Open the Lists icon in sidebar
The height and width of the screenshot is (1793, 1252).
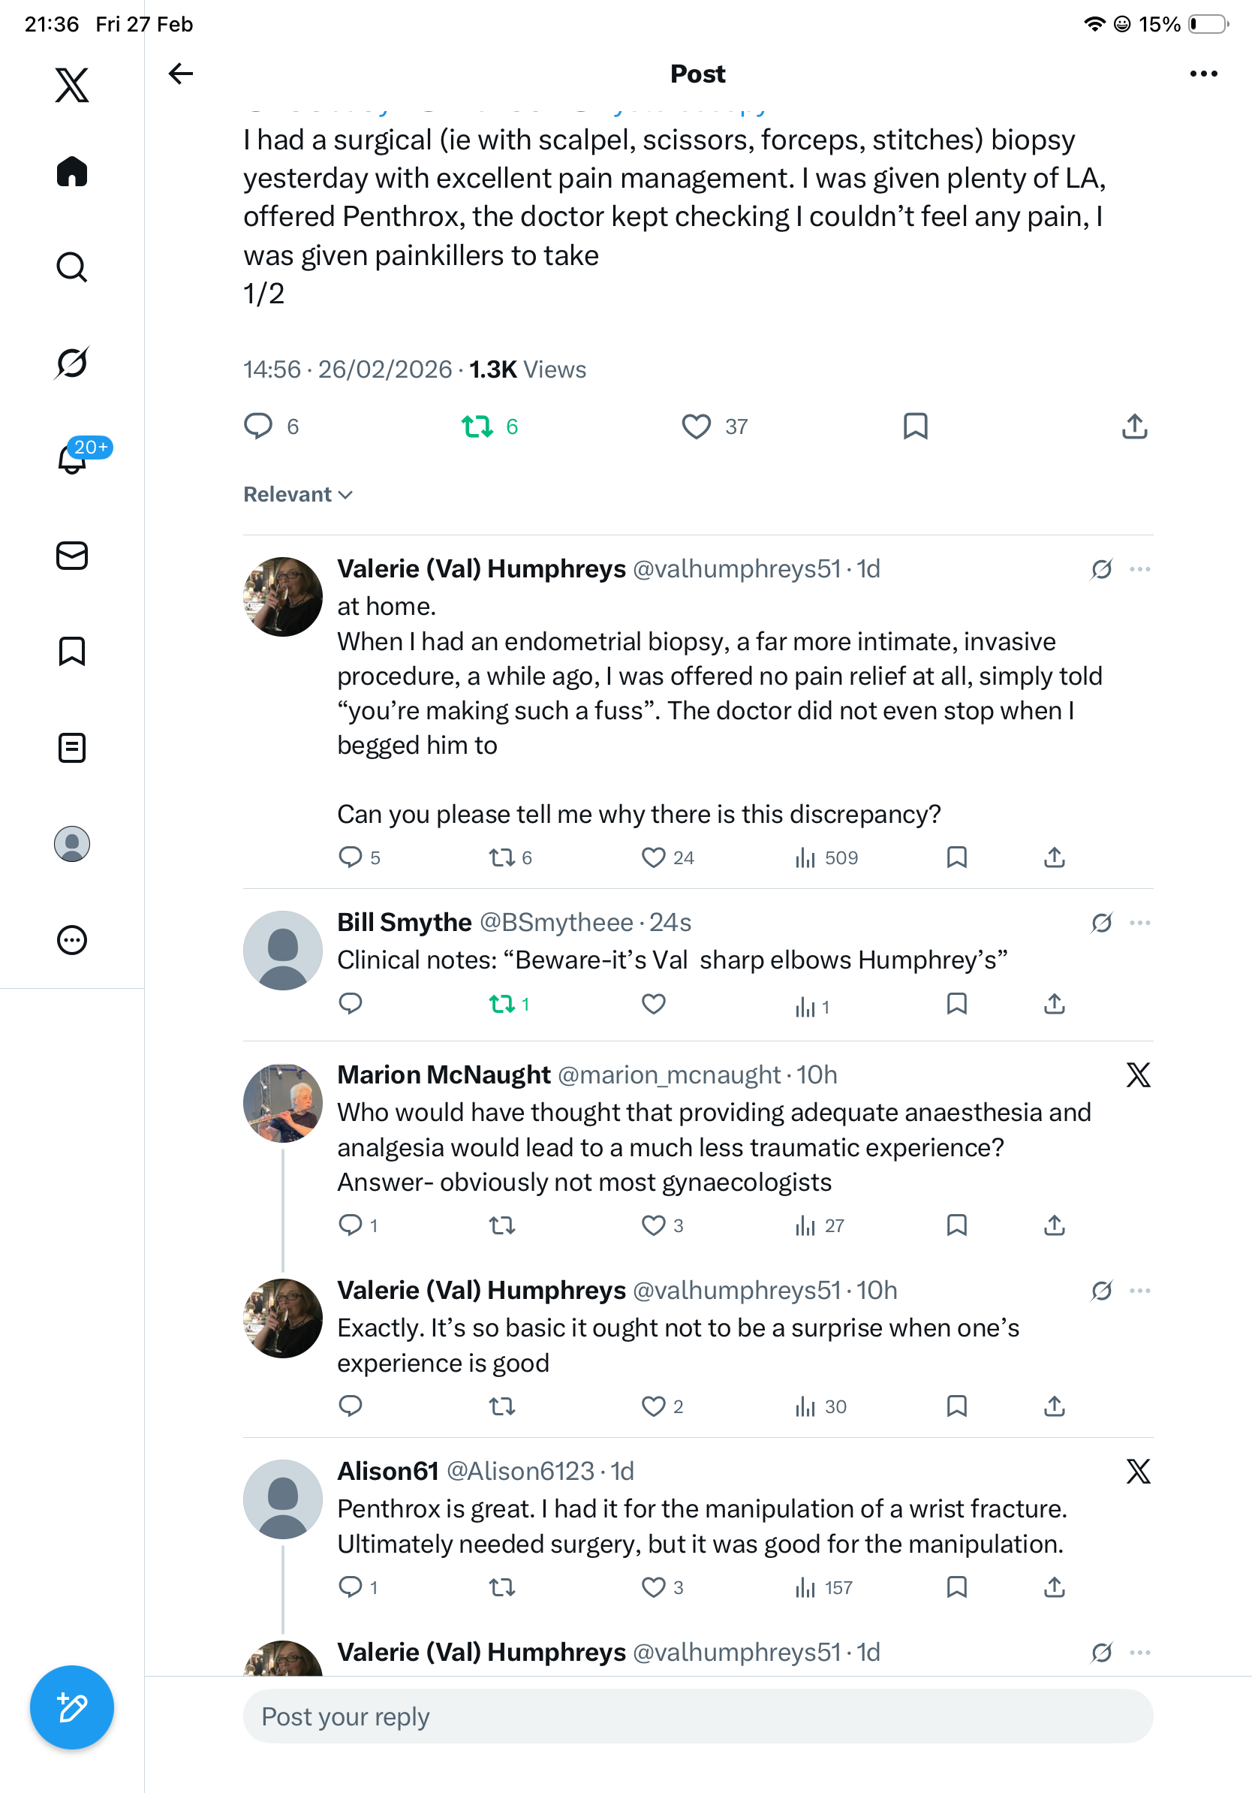[x=72, y=747]
